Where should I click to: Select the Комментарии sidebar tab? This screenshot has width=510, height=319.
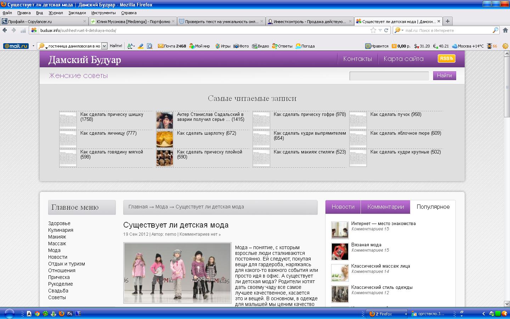pos(386,207)
